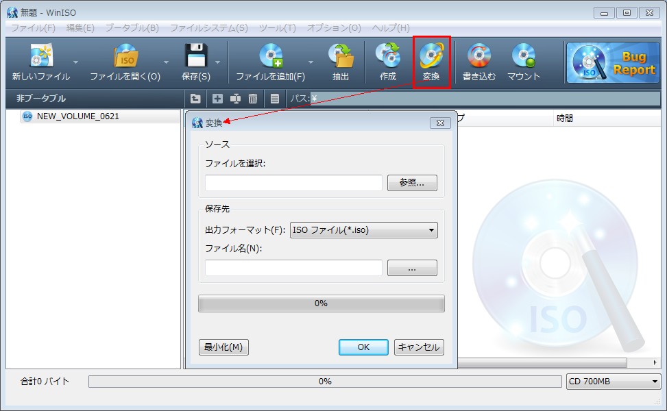This screenshot has height=411, width=667.
Task: Click the trash delete icon in toolbar
Action: pyautogui.click(x=253, y=99)
